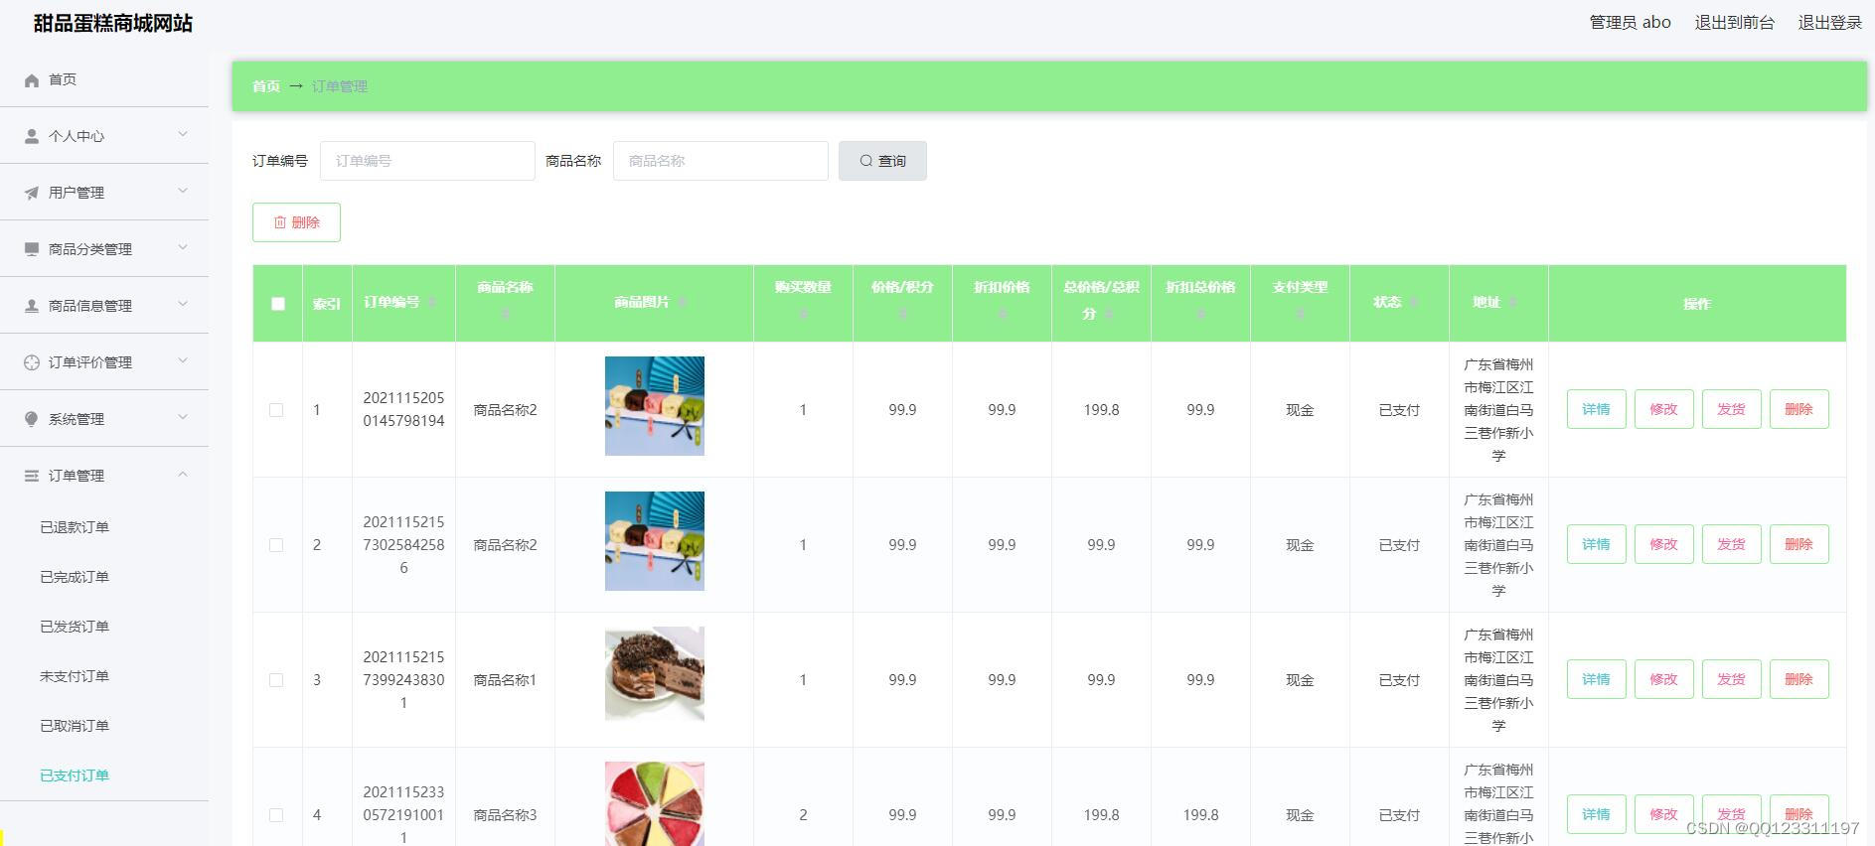Expand the 个人中心 menu chevron
This screenshot has width=1875, height=846.
(183, 134)
